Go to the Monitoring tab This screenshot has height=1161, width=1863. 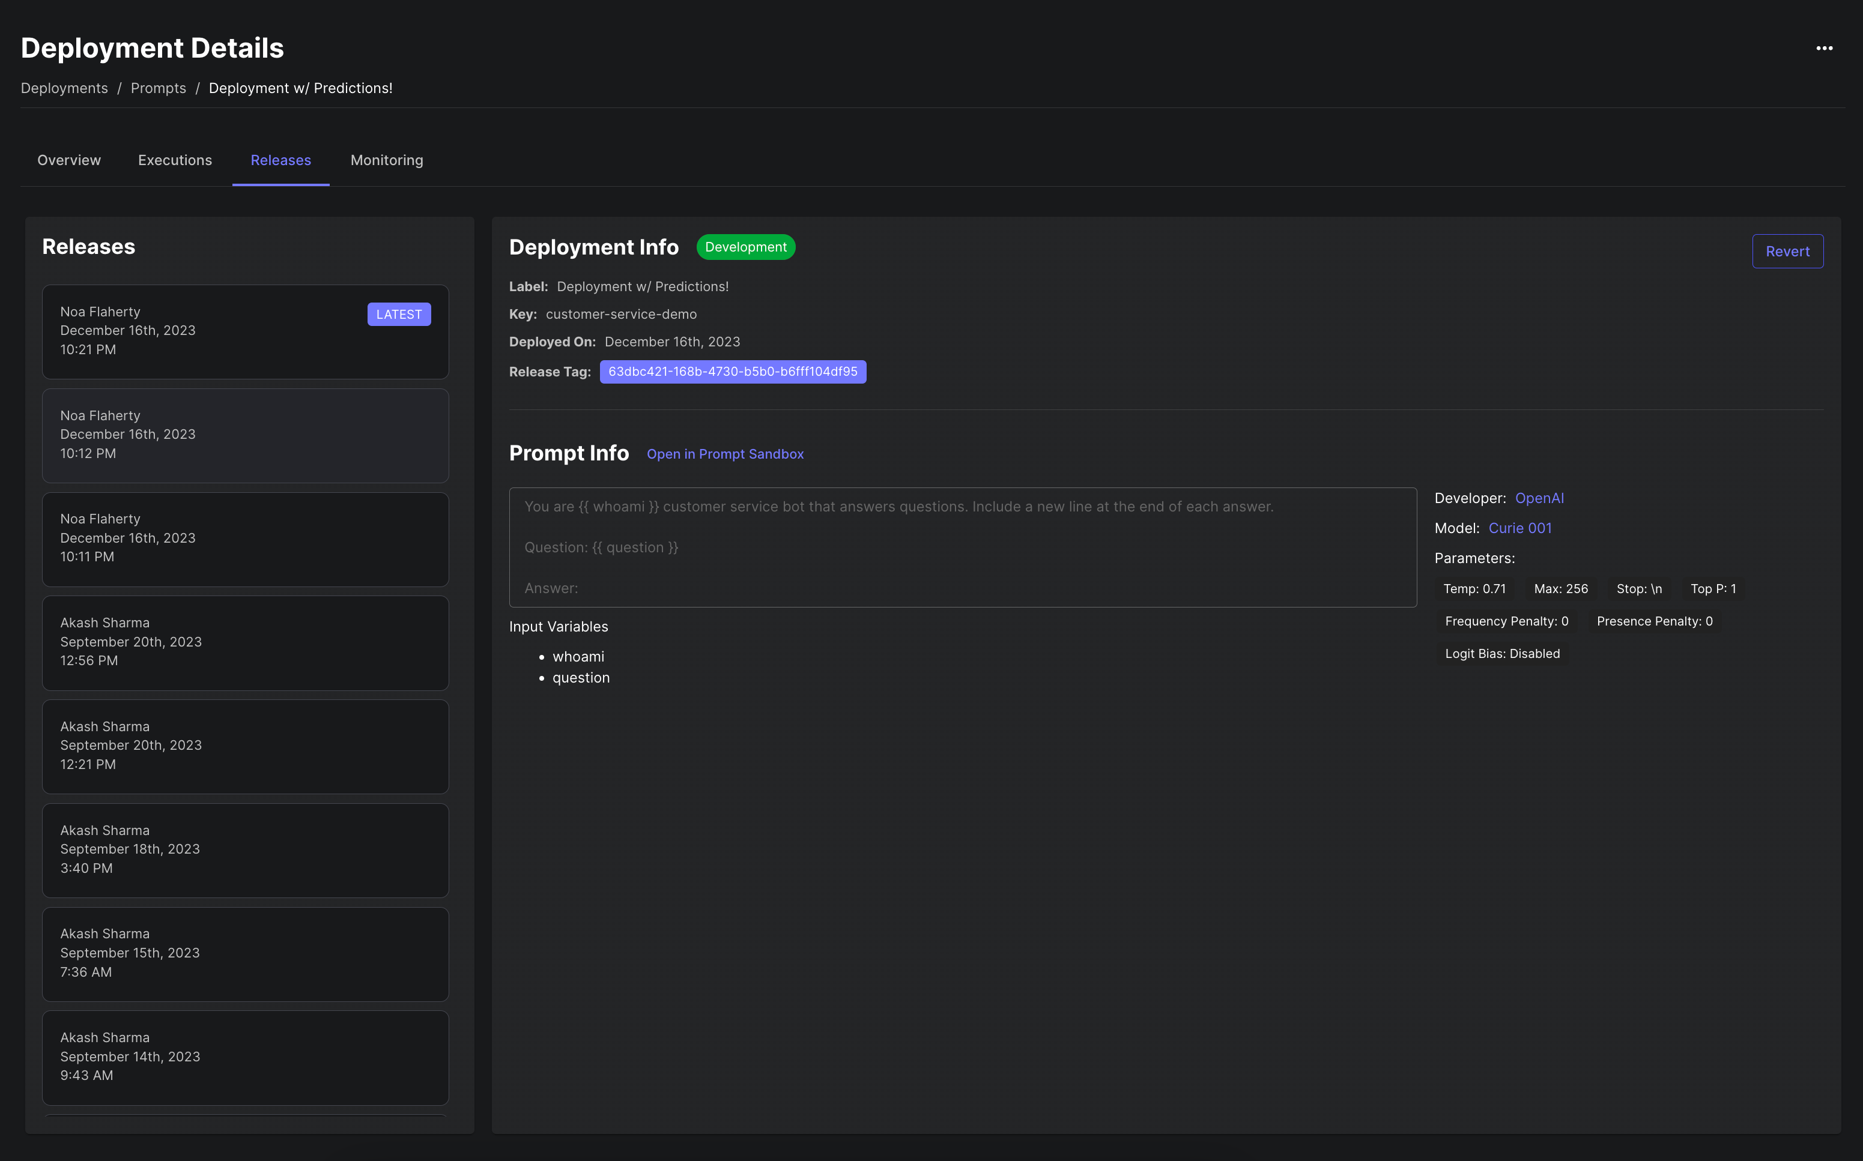(386, 160)
